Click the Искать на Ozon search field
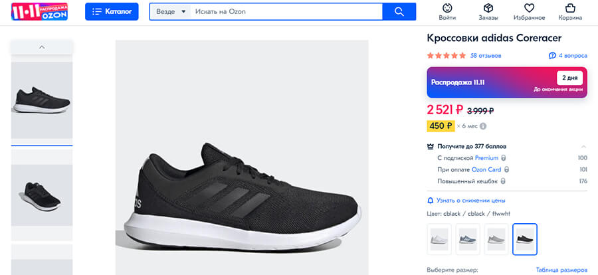598x275 pixels. tap(286, 12)
